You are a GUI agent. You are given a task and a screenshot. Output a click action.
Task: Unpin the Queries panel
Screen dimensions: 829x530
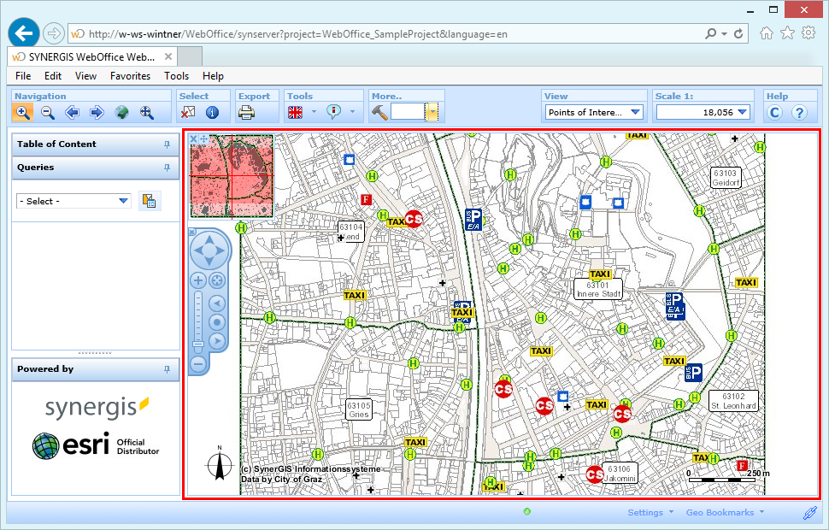coord(166,168)
